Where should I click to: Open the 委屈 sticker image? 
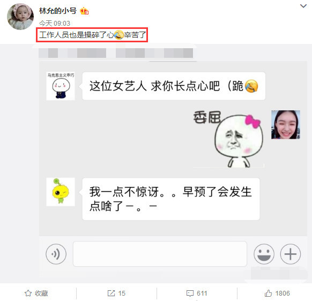228,139
